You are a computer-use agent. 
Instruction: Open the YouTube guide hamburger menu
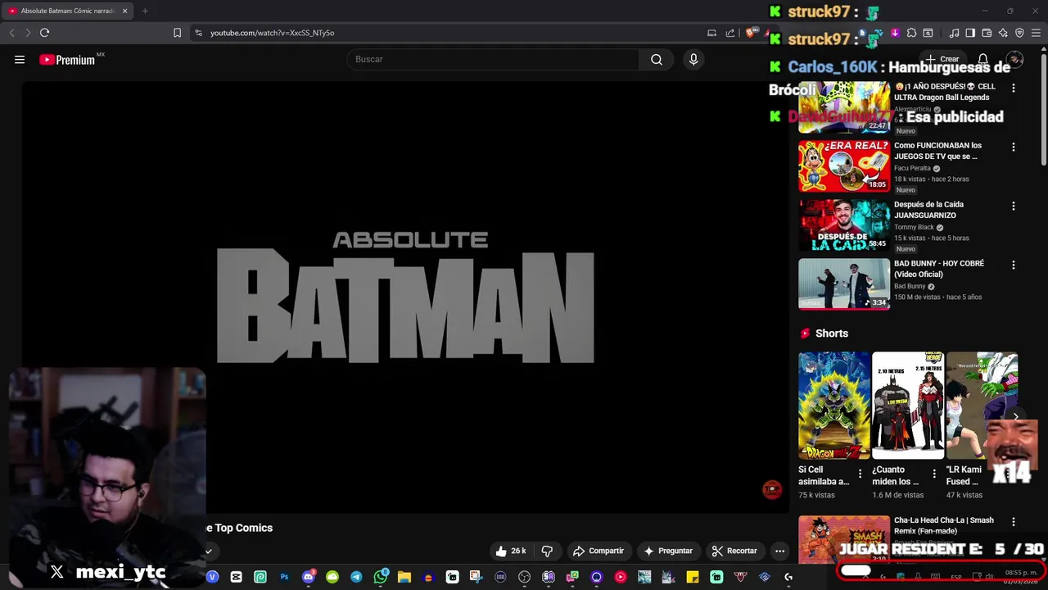click(20, 59)
